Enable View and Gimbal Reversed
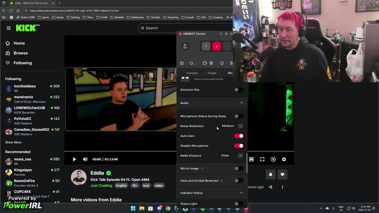379x213 pixels. click(239, 180)
